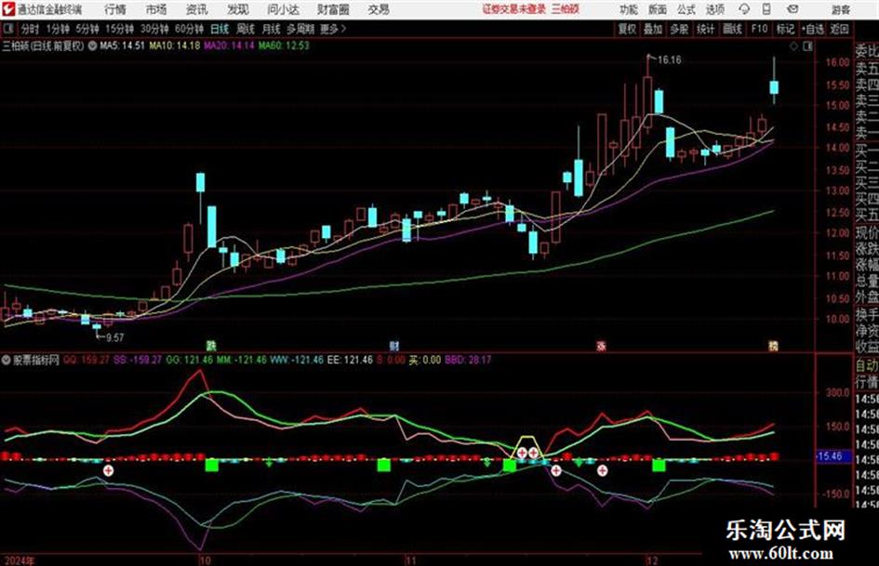Image resolution: width=879 pixels, height=566 pixels.
Task: Switch to the 30分钟 timeframe tab
Action: pos(154,29)
